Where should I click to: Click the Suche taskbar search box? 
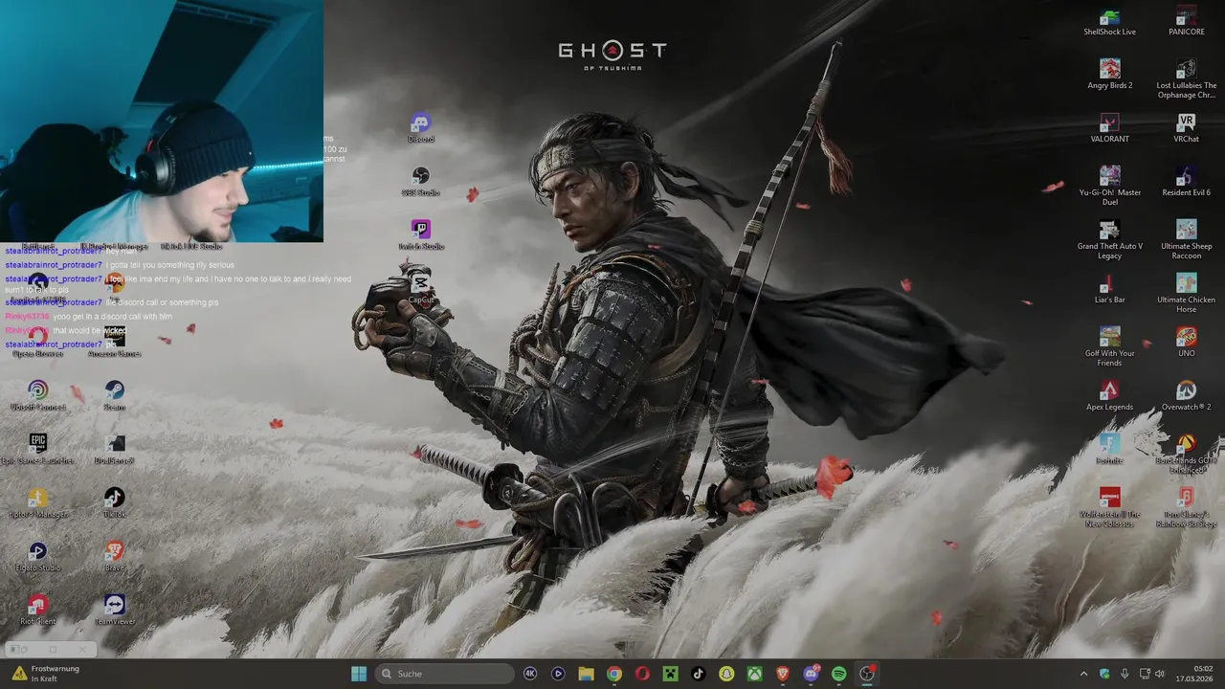click(447, 674)
